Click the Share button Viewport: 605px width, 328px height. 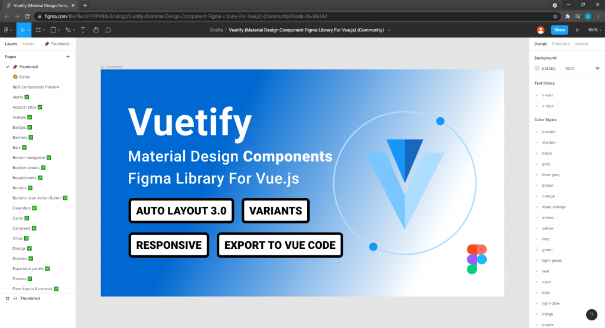click(x=559, y=30)
